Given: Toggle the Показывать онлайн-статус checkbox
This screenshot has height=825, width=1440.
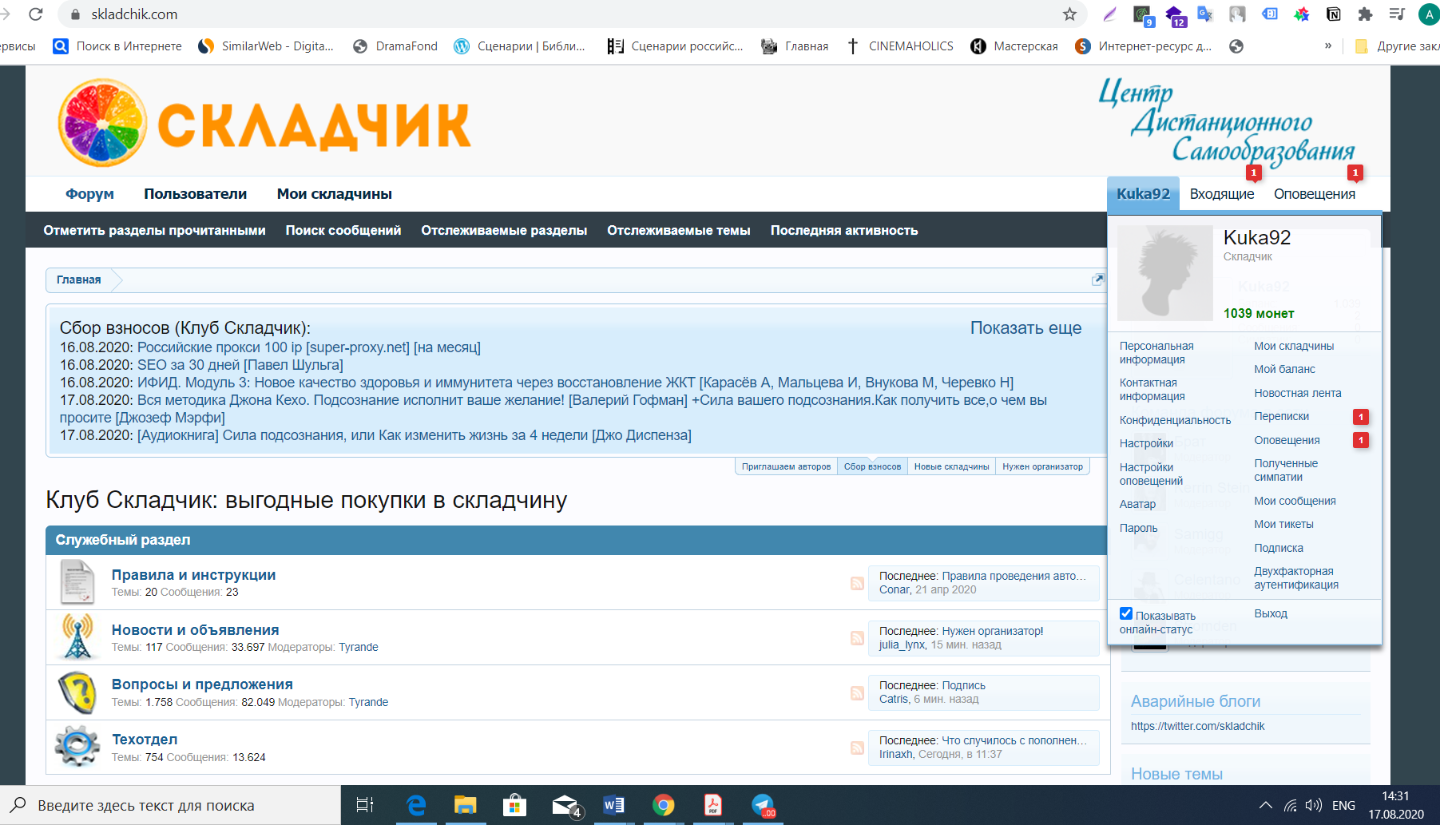Looking at the screenshot, I should coord(1126,614).
